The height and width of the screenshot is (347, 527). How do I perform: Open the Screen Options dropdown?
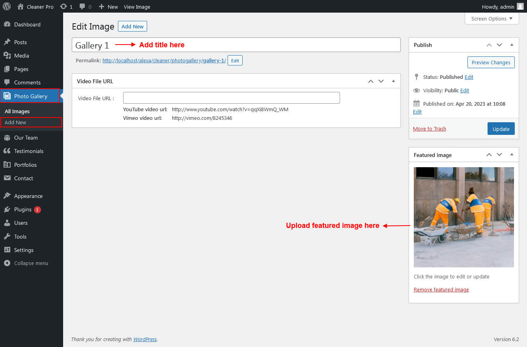[x=492, y=19]
